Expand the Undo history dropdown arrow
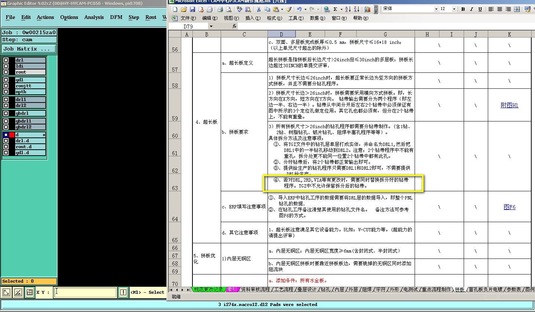 tap(305, 9)
